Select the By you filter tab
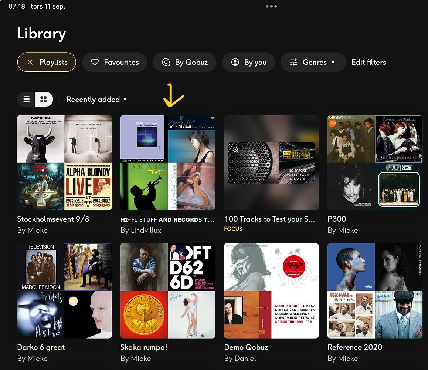The width and height of the screenshot is (428, 370). coord(248,62)
